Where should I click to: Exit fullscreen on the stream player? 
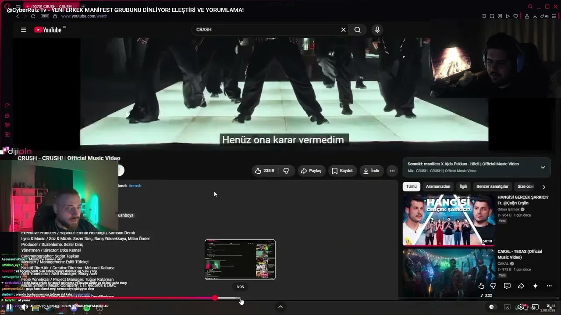pyautogui.click(x=550, y=307)
